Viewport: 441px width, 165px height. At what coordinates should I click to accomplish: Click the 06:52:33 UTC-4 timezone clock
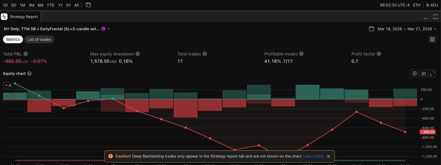(x=395, y=5)
